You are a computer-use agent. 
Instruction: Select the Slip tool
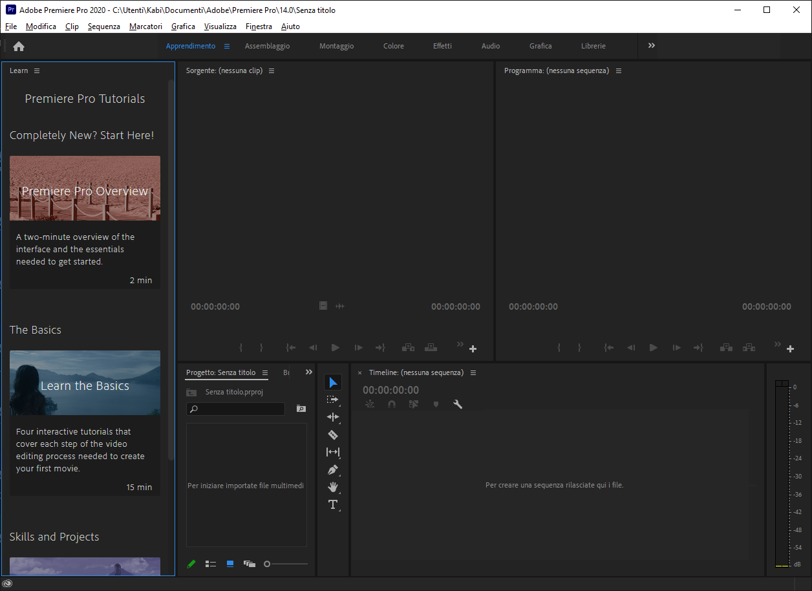(333, 453)
